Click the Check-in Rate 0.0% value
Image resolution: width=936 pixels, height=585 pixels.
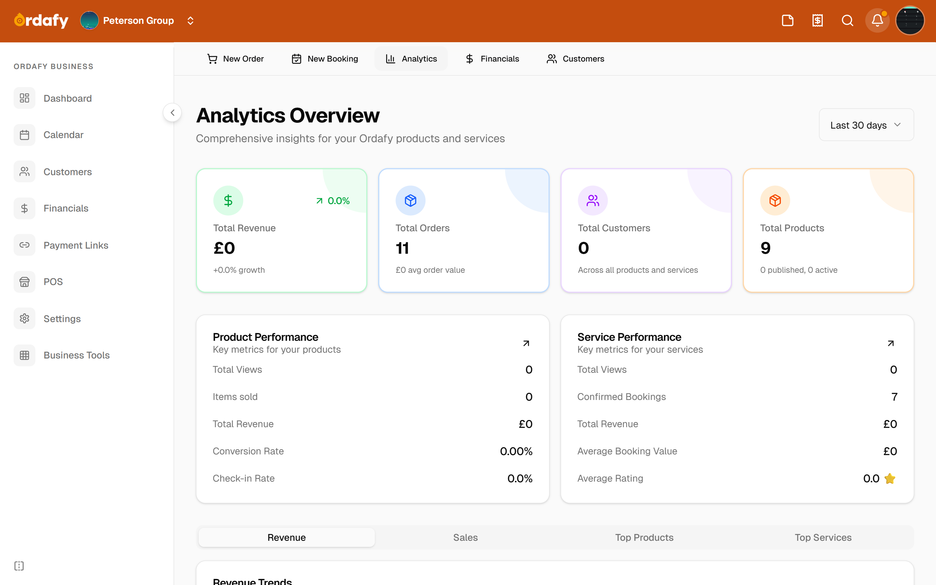point(520,479)
